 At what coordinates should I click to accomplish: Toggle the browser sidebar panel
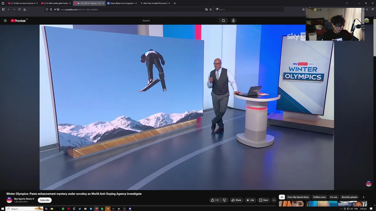pyautogui.click(x=3, y=9)
